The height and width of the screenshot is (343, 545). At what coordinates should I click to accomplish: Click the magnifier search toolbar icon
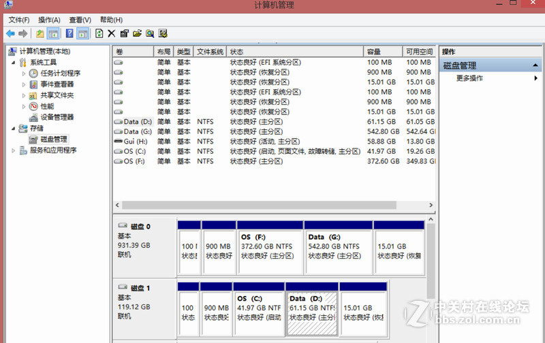point(150,33)
